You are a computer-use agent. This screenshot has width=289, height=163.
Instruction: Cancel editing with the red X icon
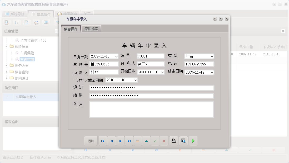coord(164,141)
